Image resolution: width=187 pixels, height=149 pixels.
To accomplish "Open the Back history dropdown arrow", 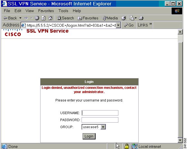I will point(21,18).
